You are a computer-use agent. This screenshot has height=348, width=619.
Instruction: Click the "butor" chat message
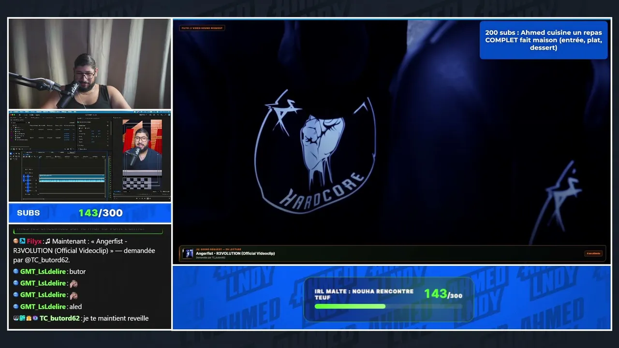pyautogui.click(x=77, y=272)
